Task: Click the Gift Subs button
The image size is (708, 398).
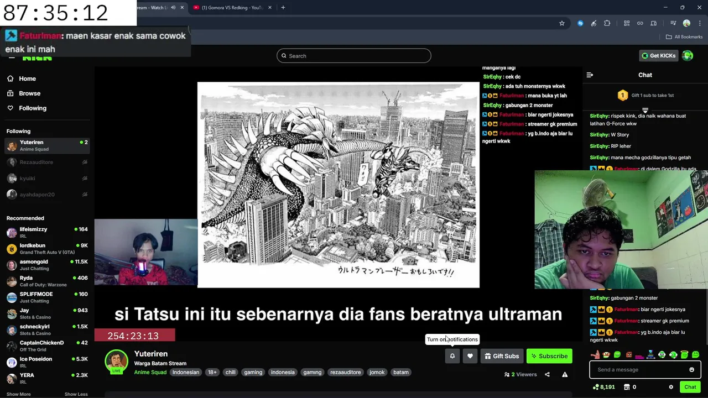Action: [502, 356]
